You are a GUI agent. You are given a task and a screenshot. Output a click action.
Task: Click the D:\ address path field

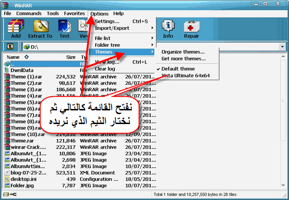151,47
